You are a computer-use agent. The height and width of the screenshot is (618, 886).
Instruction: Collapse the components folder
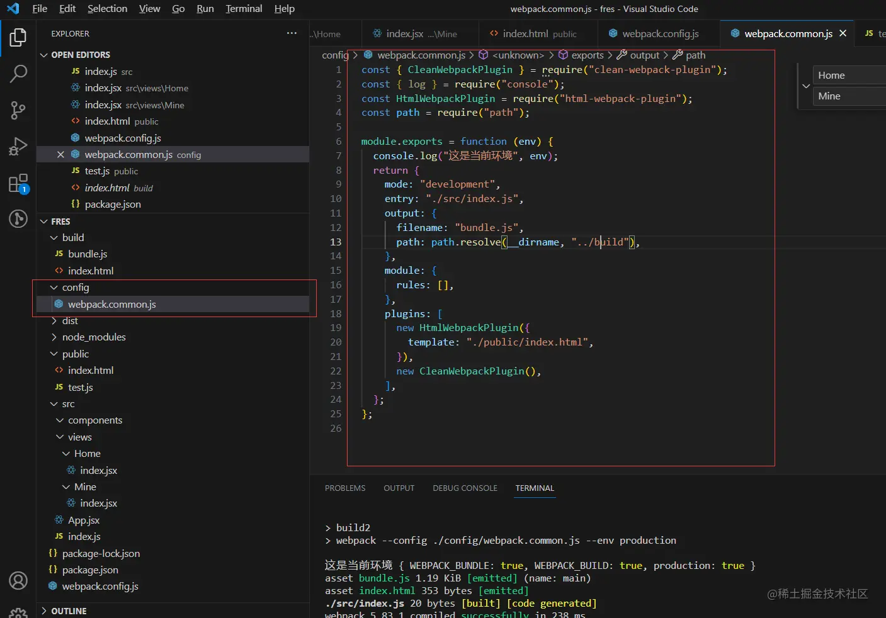pos(60,420)
